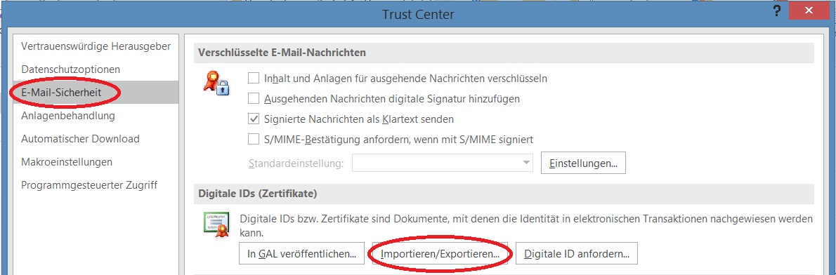Image resolution: width=836 pixels, height=275 pixels.
Task: Switch to Automatischer Download settings
Action: coord(80,139)
